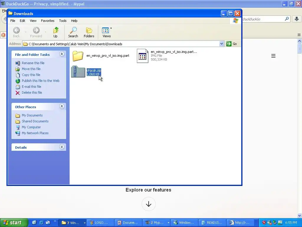Click the 500,334 KB IMG file label

pyautogui.click(x=159, y=59)
